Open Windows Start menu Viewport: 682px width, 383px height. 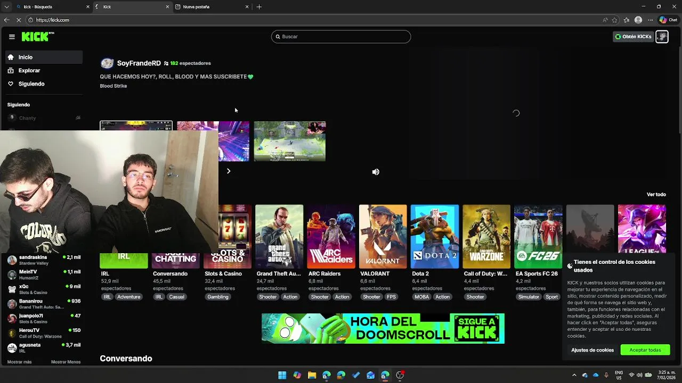(x=282, y=375)
